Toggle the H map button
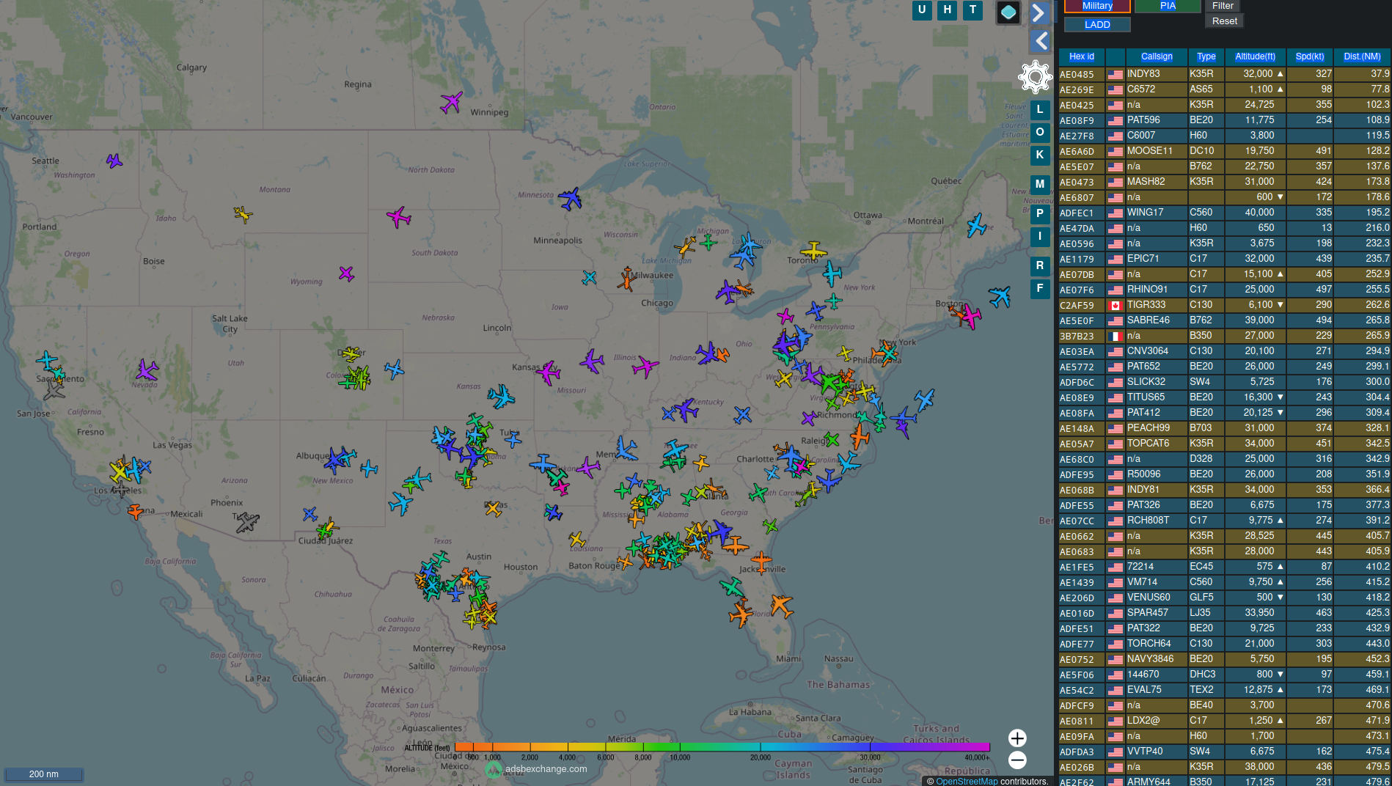1392x786 pixels. point(948,10)
